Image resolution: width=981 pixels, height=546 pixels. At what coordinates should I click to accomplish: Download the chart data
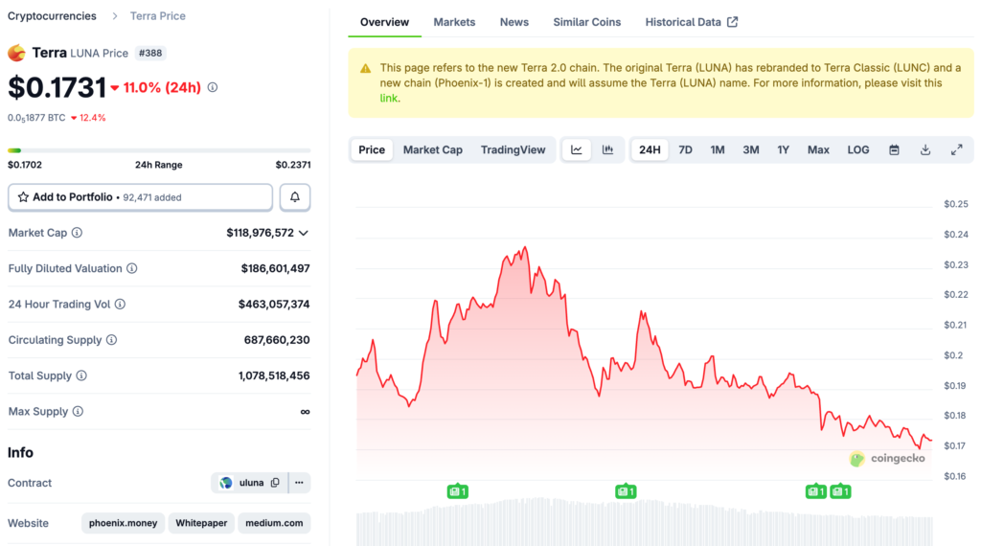(x=925, y=150)
